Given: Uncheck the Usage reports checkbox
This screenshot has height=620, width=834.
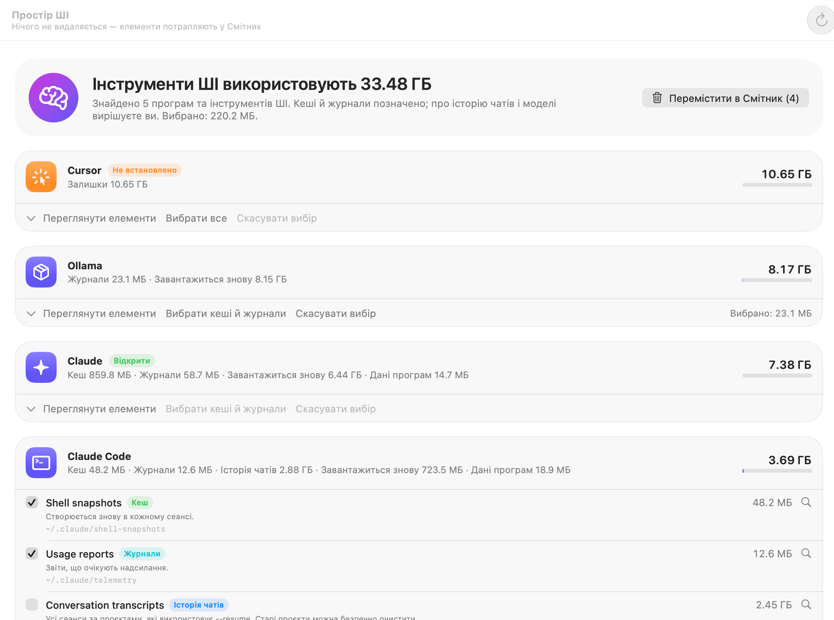Looking at the screenshot, I should (32, 553).
